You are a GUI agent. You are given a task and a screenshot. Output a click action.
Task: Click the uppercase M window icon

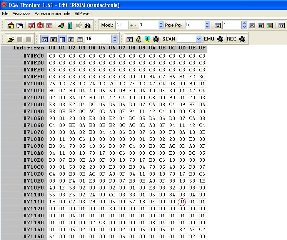click(x=261, y=25)
